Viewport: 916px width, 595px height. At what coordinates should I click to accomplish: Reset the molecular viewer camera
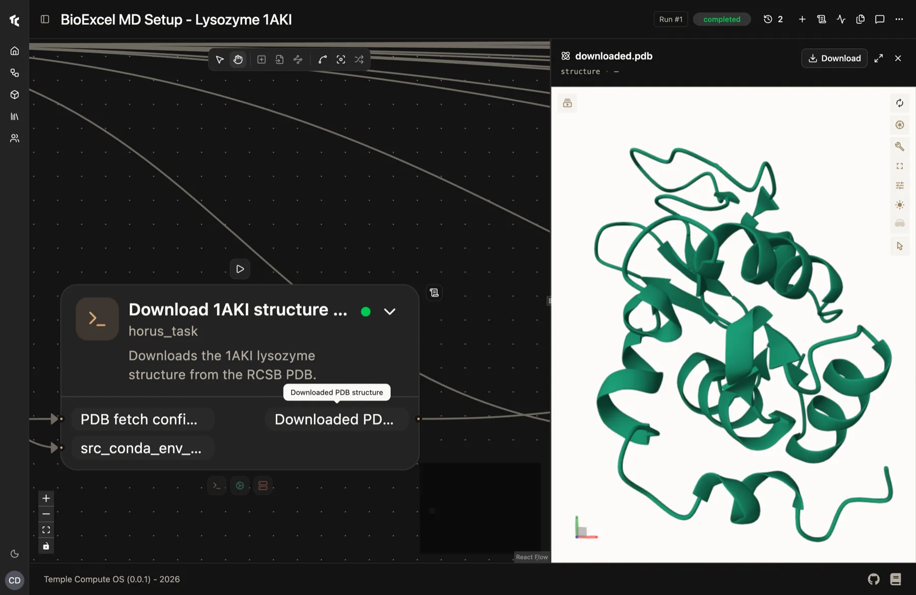click(x=900, y=103)
